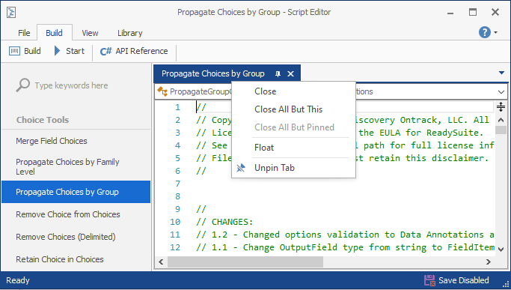The height and width of the screenshot is (290, 511).
Task: Click the window resize grip in status bar
Action: [x=506, y=285]
